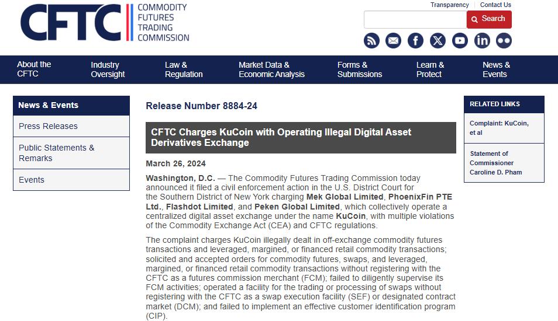558x321 pixels.
Task: Select Press Releases in the sidebar
Action: (x=48, y=126)
